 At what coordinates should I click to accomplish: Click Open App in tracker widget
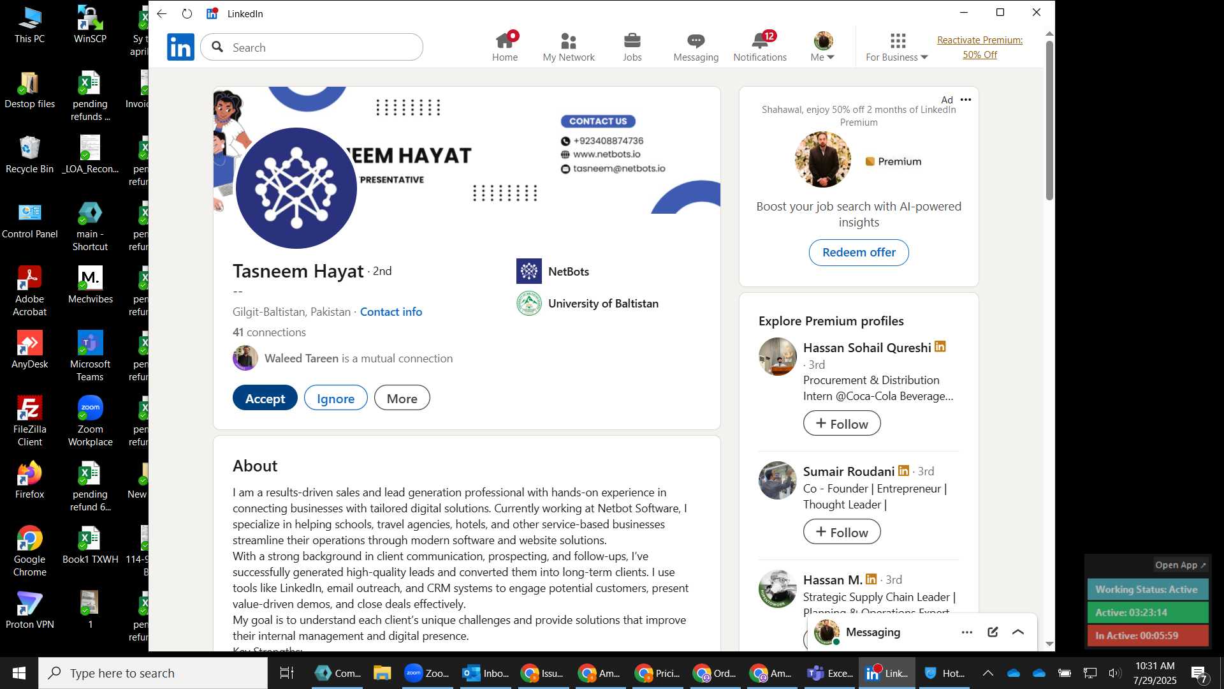pos(1181,565)
